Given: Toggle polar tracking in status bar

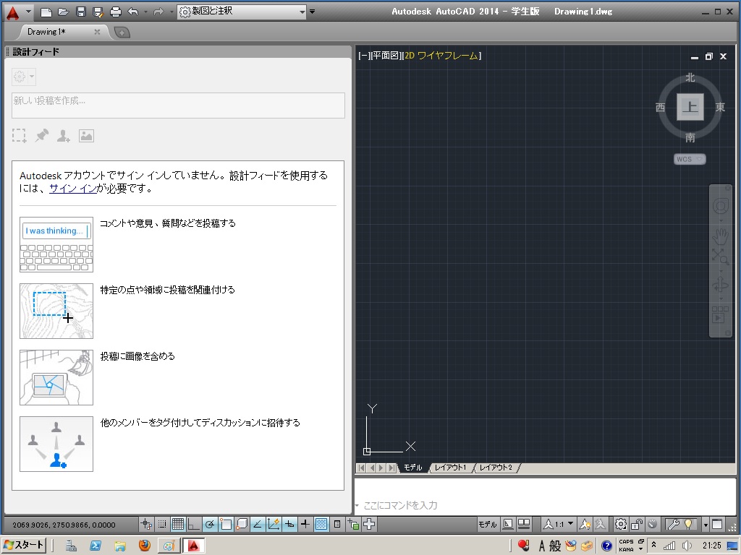Looking at the screenshot, I should [209, 524].
